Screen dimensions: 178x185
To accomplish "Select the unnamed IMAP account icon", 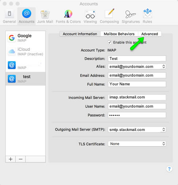I will [x=12, y=65].
